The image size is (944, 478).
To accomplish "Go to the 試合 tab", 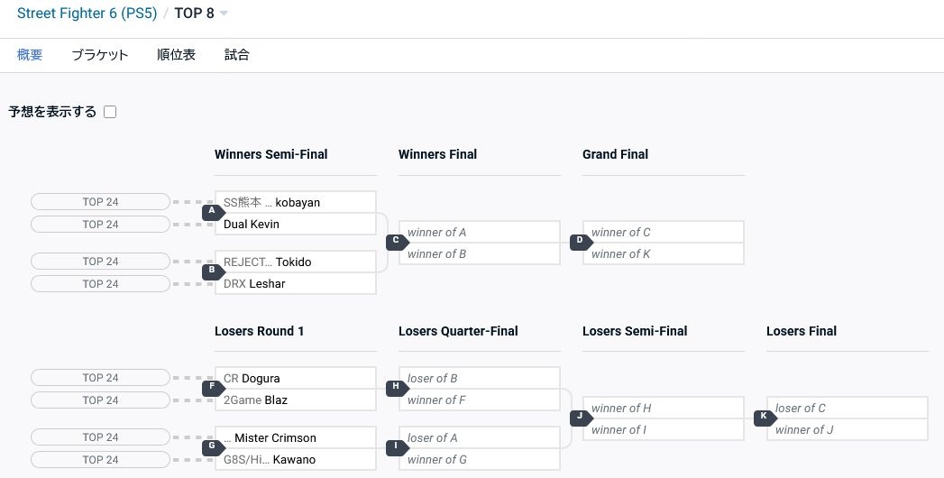I will (237, 55).
